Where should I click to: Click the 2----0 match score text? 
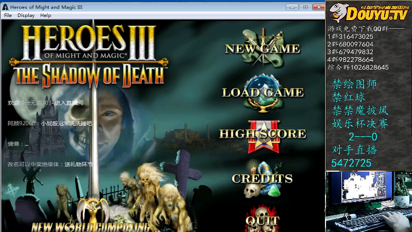(x=363, y=137)
